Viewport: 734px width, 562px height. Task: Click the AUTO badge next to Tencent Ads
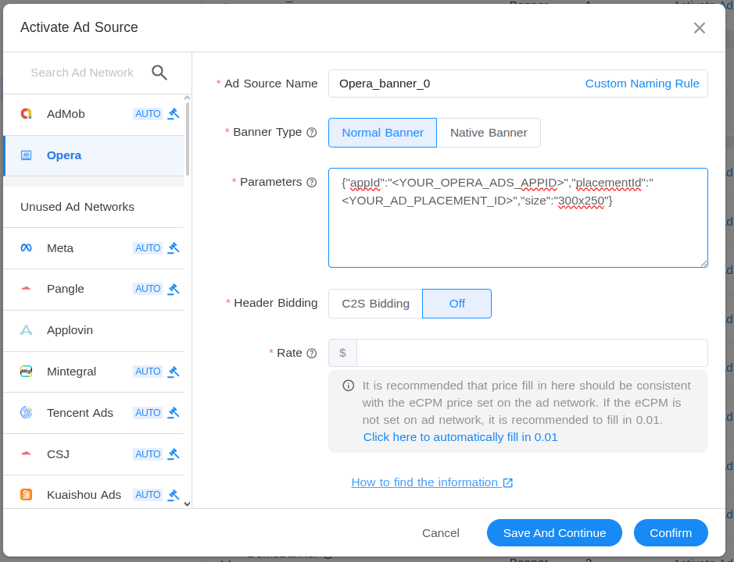[x=148, y=412]
